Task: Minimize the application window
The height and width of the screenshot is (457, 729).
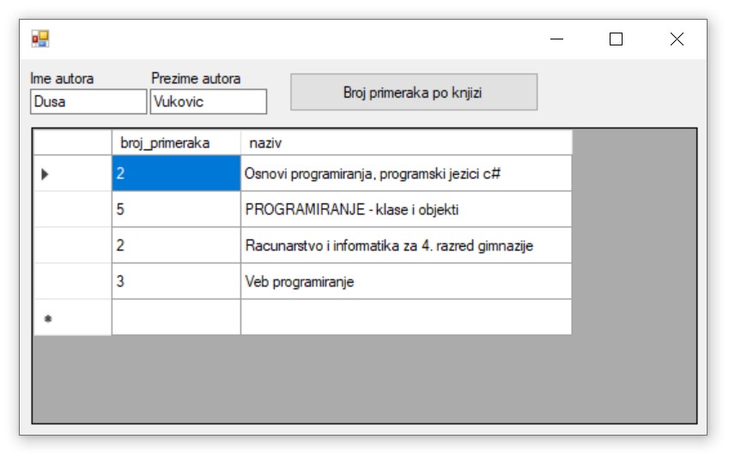Action: (x=557, y=39)
